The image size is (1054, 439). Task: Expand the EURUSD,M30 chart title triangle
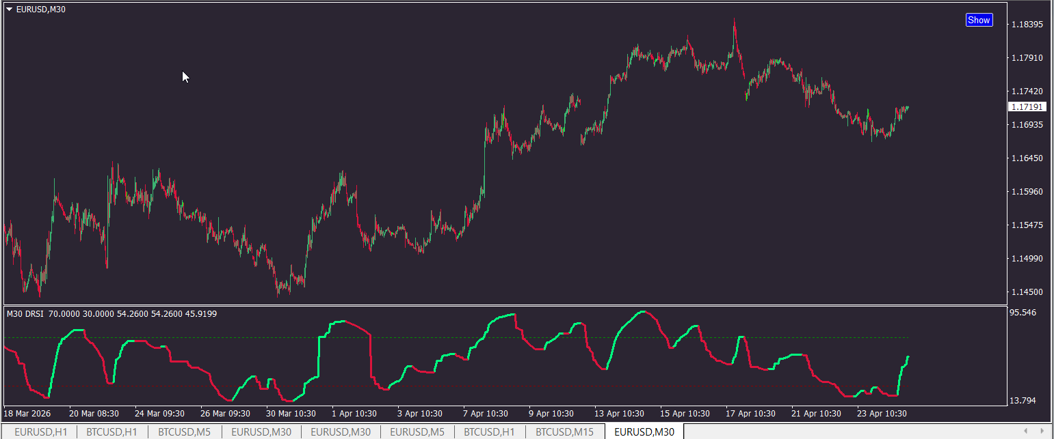pos(9,9)
